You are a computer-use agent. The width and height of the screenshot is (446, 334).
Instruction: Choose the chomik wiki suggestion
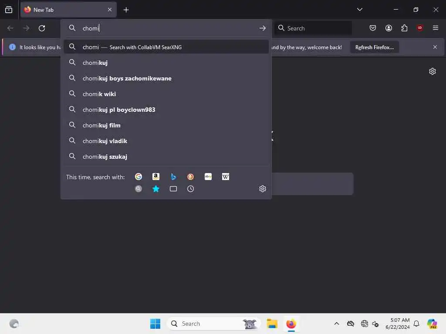click(166, 94)
